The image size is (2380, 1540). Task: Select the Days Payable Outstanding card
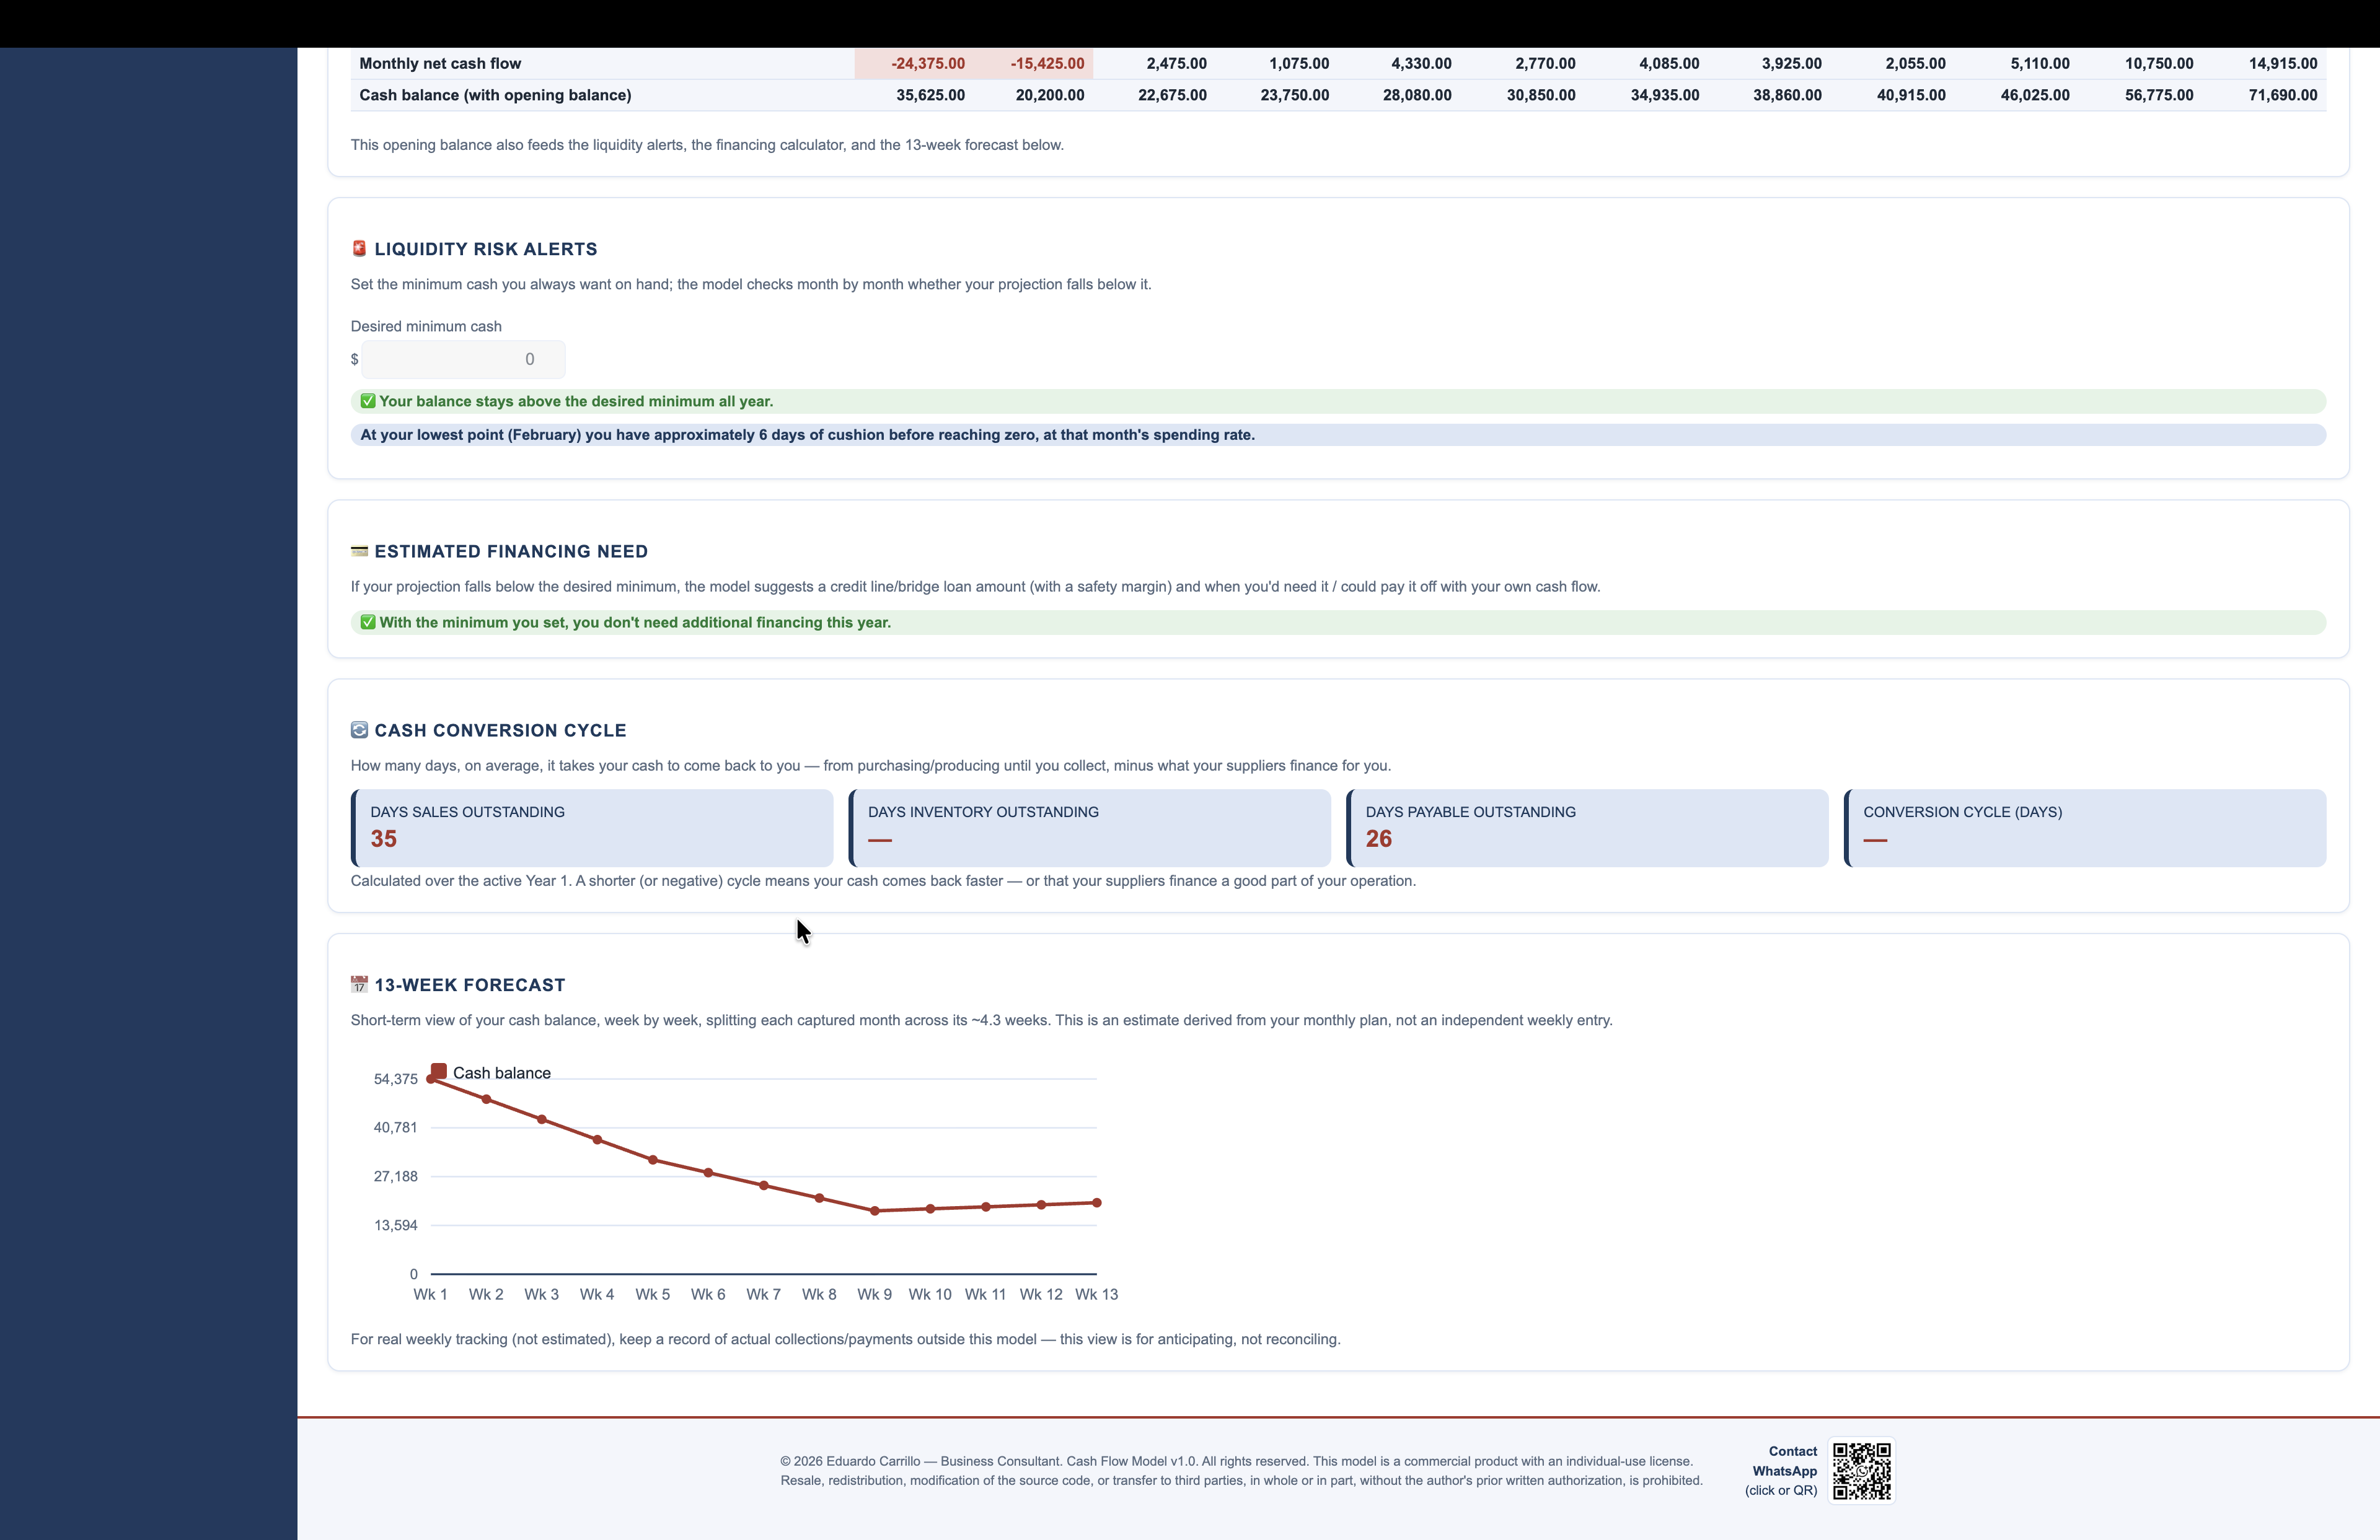[x=1587, y=828]
